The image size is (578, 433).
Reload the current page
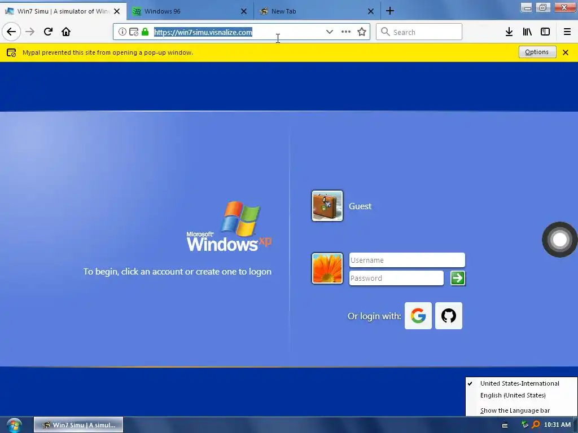pos(48,32)
